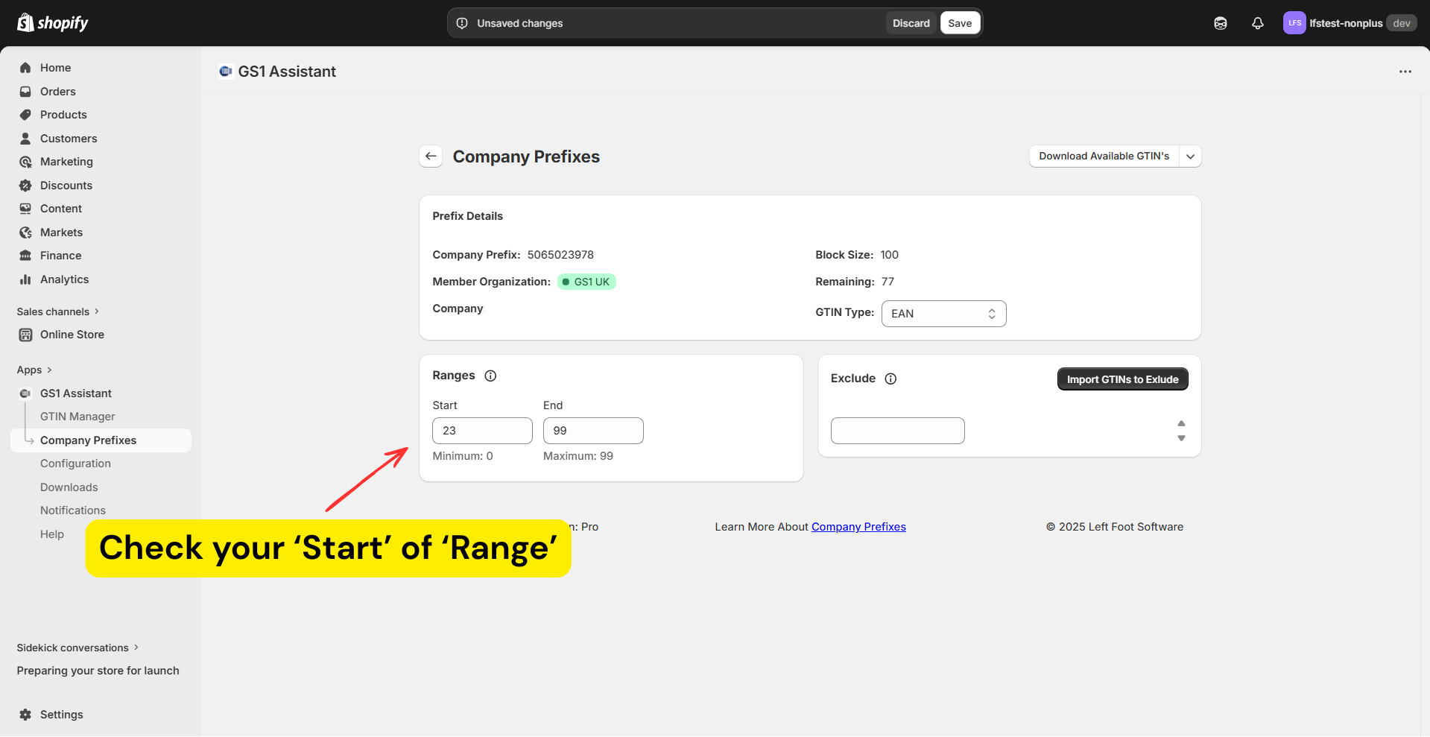
Task: Click the Company Prefix value 5065023978
Action: 560,255
